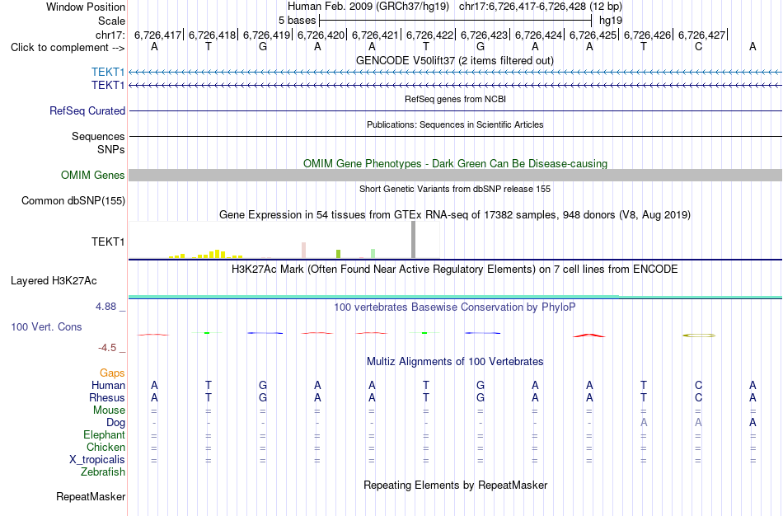Viewport: 783px width, 516px height.
Task: Click 'Publications: Sequences in Scientific Articles' title
Action: [x=455, y=124]
